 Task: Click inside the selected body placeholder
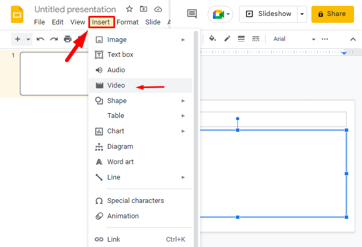pos(273,174)
